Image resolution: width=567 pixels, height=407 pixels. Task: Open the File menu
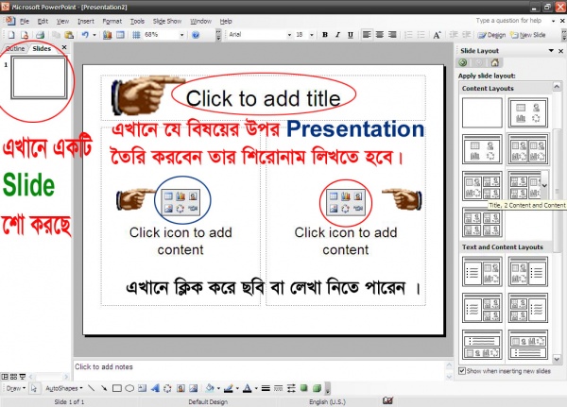pos(25,22)
